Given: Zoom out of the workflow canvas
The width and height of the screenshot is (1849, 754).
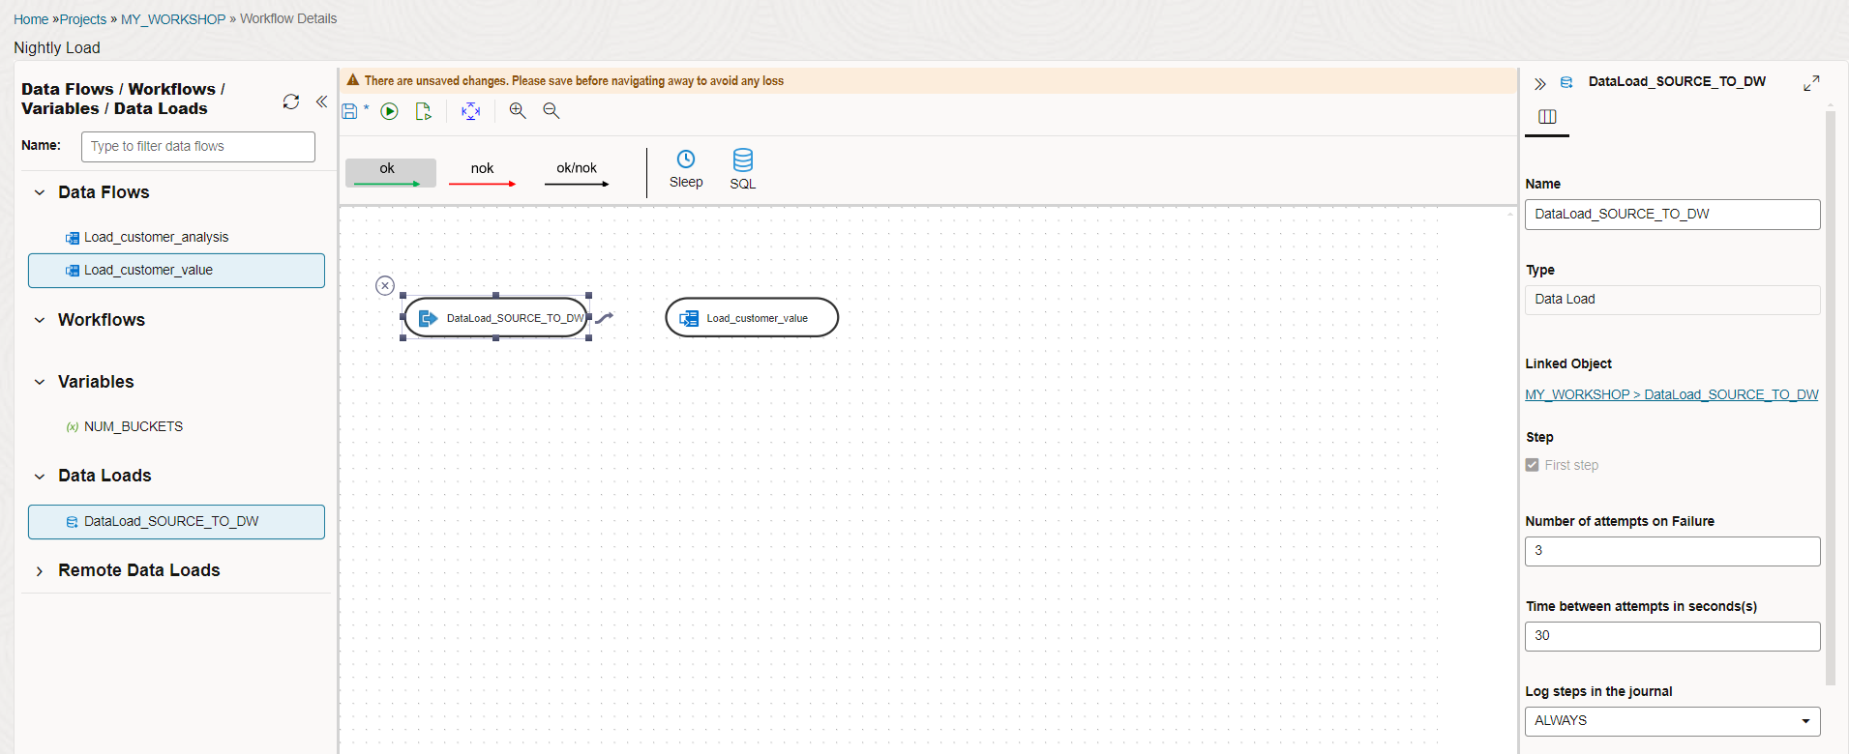Looking at the screenshot, I should coord(552,111).
